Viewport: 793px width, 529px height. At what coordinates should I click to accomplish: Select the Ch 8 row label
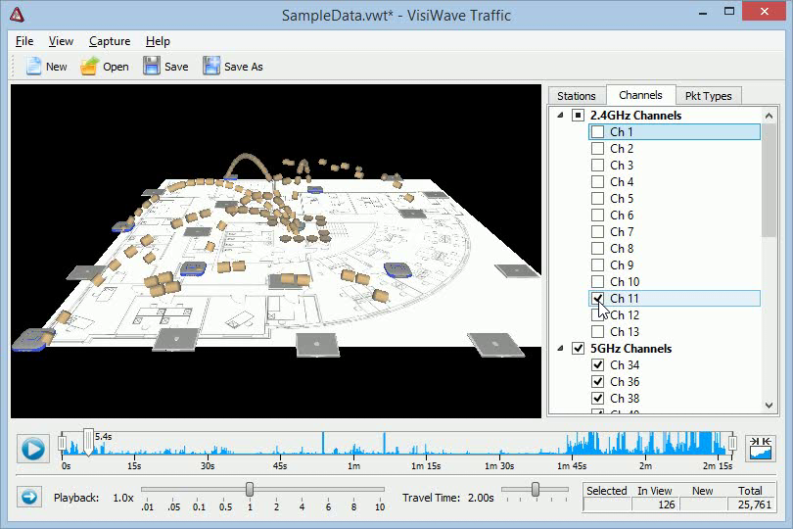pos(622,249)
